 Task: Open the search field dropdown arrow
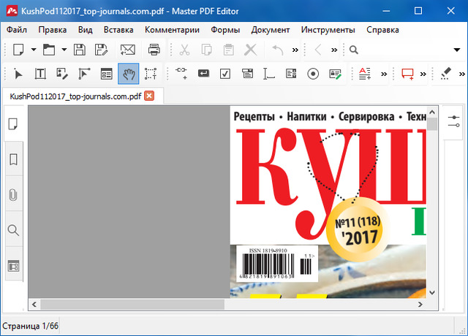(456, 50)
